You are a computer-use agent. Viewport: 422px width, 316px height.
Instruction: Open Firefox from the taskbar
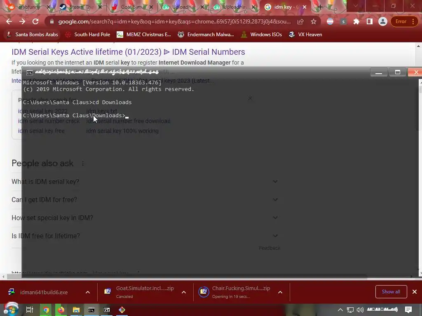[x=61, y=310]
